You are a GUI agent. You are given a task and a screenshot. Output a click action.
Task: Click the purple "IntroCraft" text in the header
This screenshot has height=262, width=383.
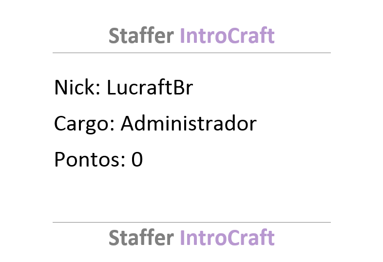pos(227,36)
